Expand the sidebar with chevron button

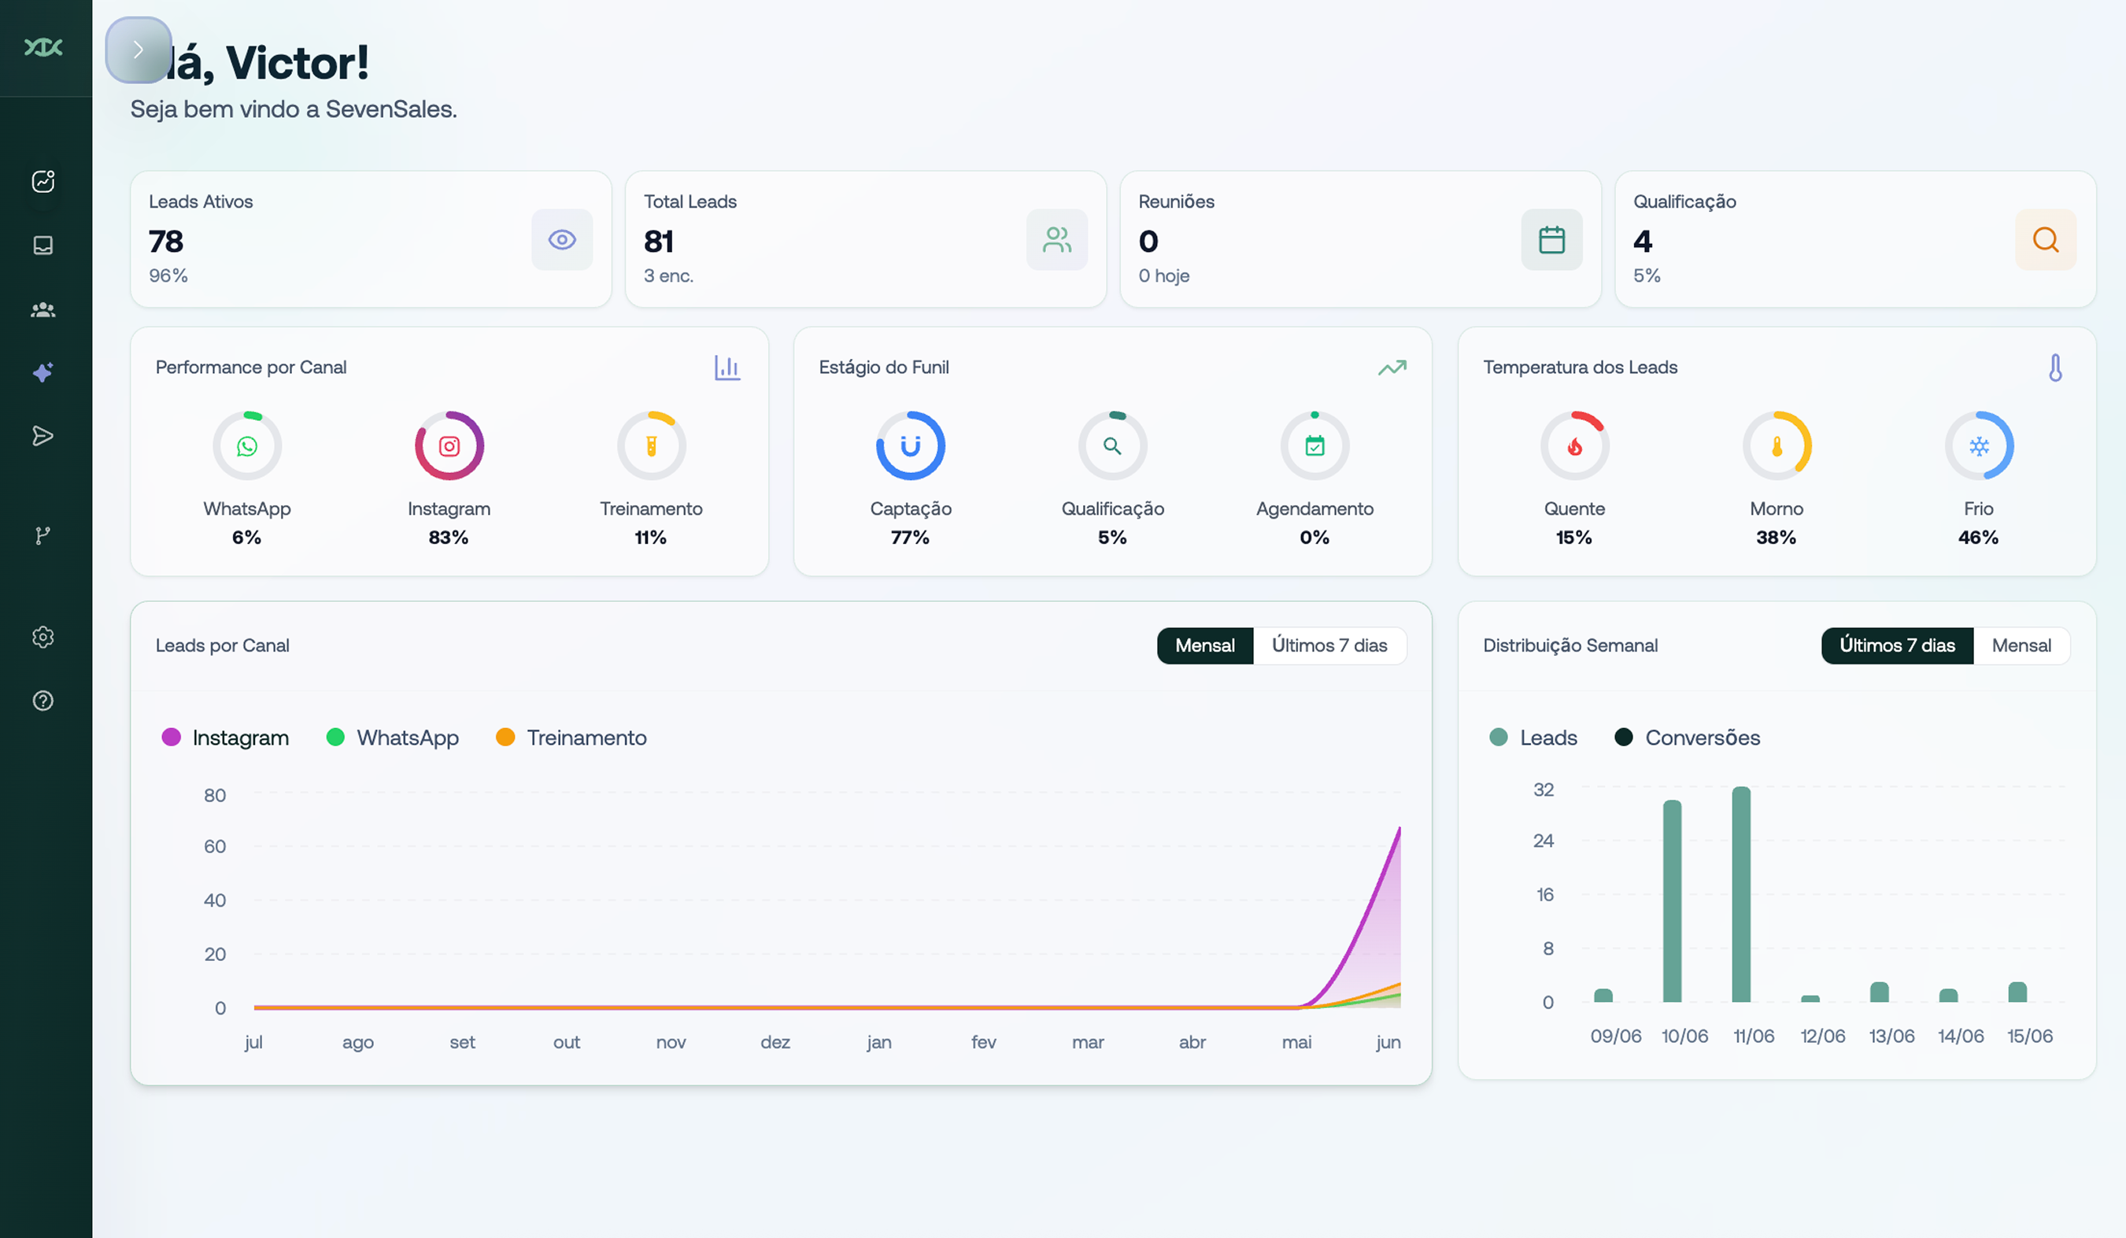(x=139, y=50)
